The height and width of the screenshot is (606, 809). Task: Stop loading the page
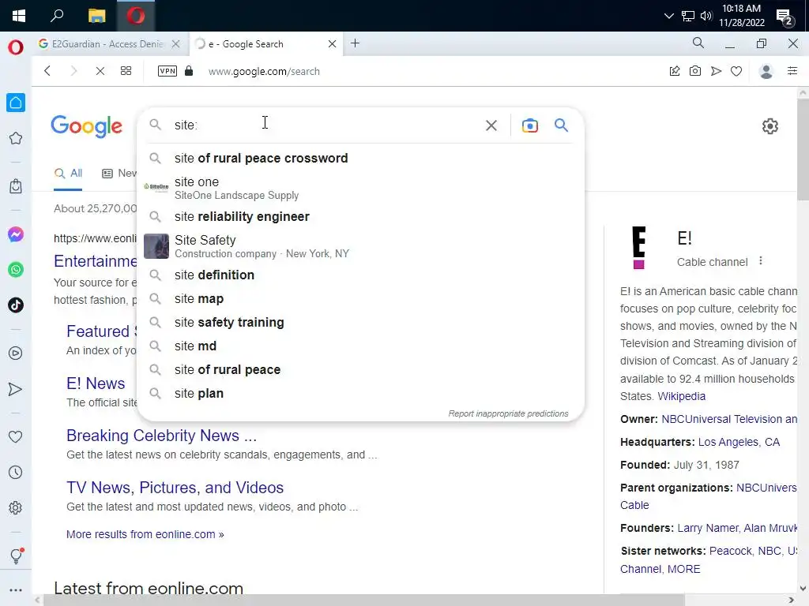pos(100,71)
